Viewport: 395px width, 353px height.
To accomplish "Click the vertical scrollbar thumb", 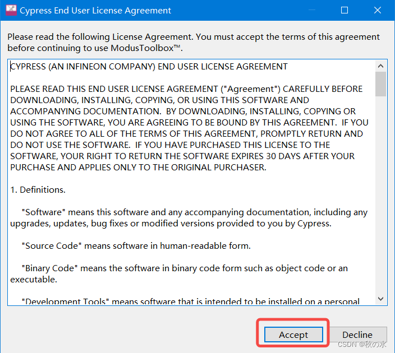I will pos(380,84).
